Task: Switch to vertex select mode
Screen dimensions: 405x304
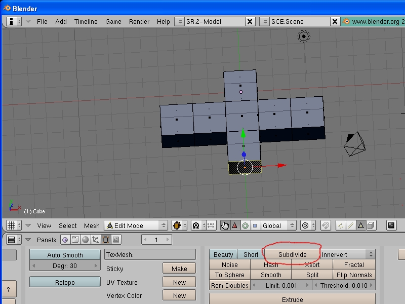Action: [341, 225]
